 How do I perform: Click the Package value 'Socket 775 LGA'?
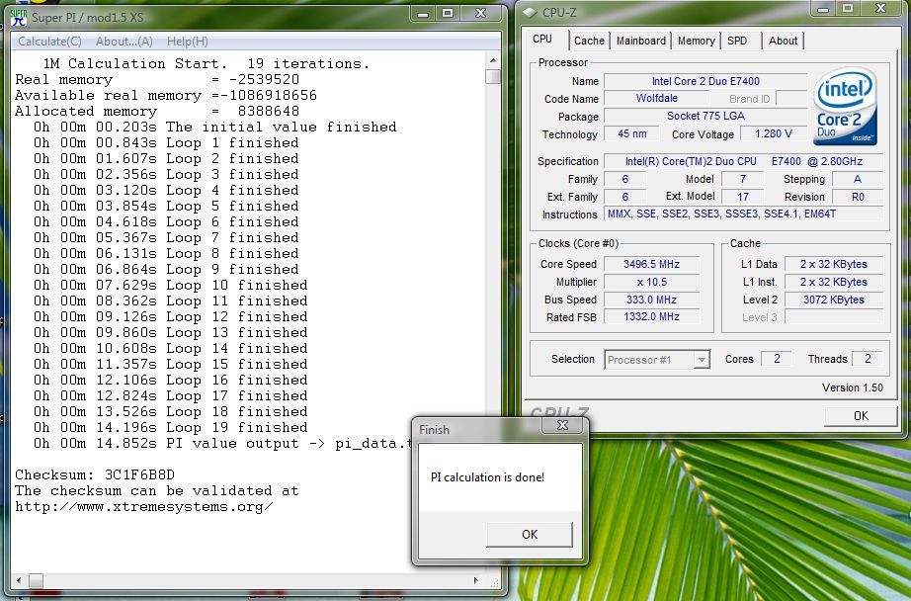pos(705,116)
